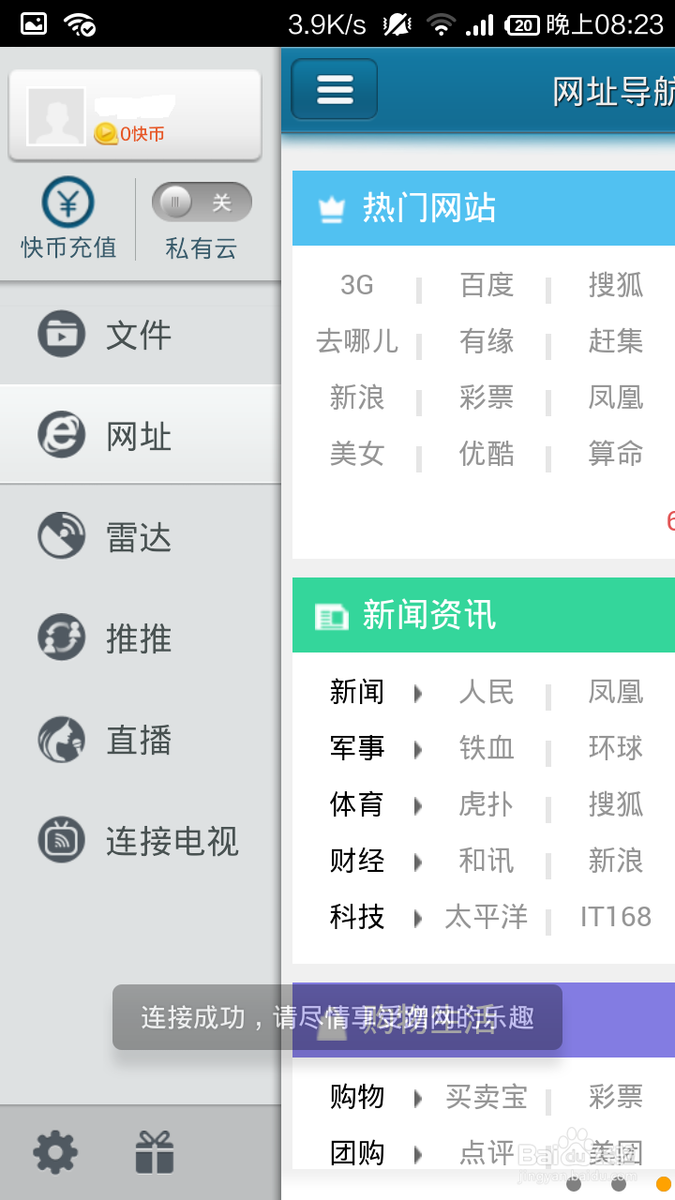The height and width of the screenshot is (1200, 675).
Task: Click the 推推 sync icon
Action: [62, 637]
